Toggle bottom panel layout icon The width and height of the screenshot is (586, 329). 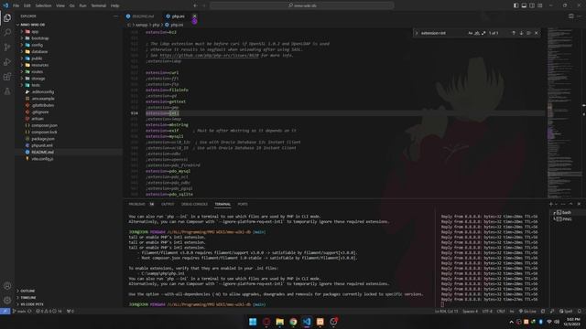pyautogui.click(x=524, y=5)
